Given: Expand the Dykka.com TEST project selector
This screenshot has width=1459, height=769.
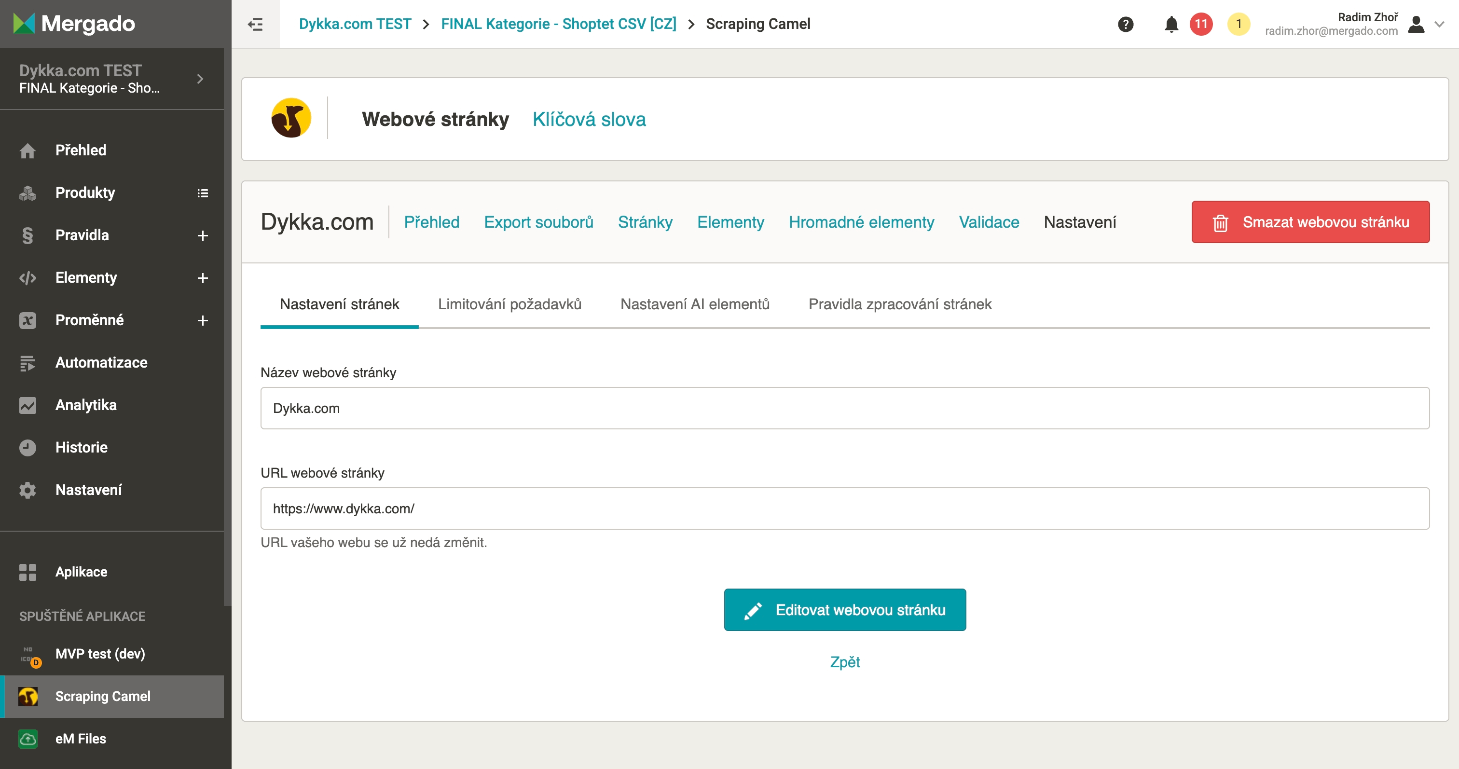Looking at the screenshot, I should pos(199,79).
